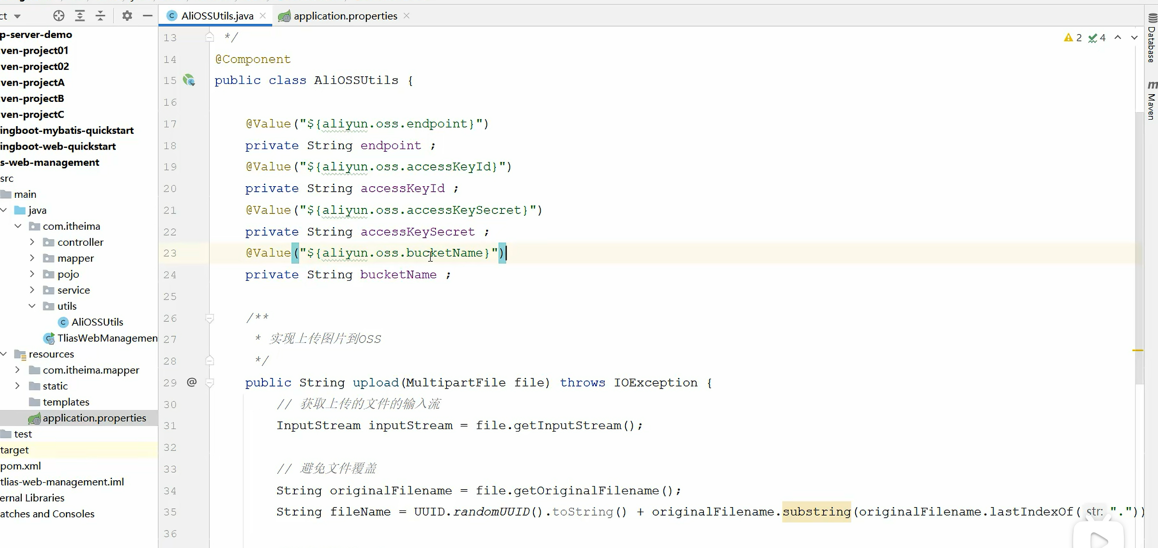This screenshot has height=548, width=1158.
Task: Expand the controller package
Action: tap(32, 242)
